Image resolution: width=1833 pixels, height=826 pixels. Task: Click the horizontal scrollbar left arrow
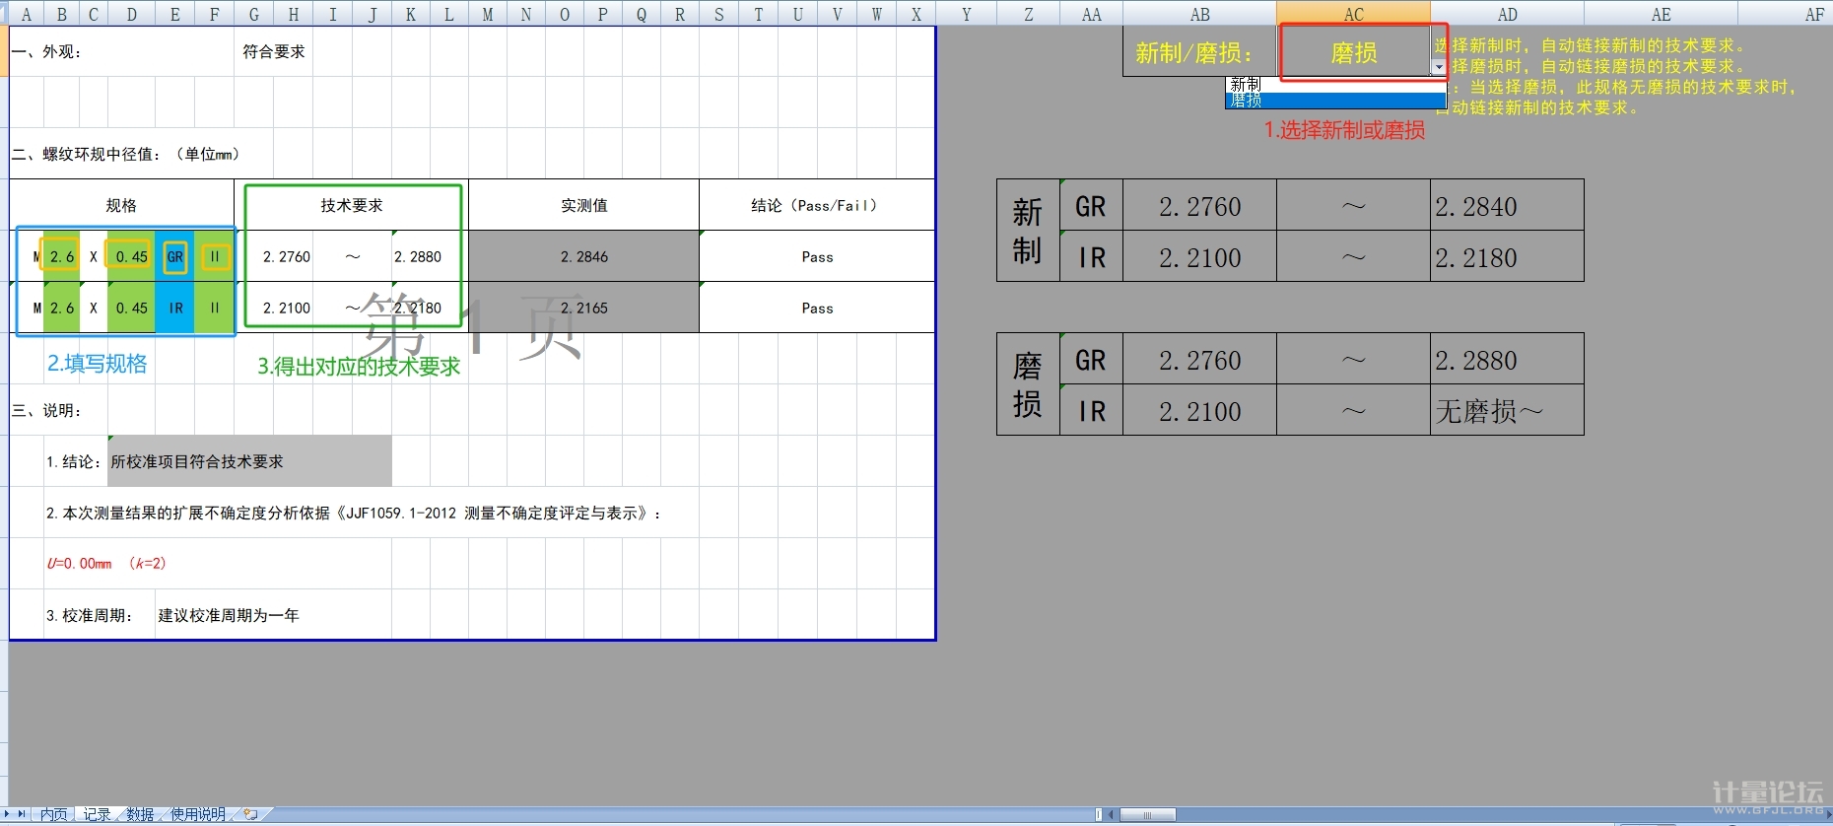click(1113, 815)
